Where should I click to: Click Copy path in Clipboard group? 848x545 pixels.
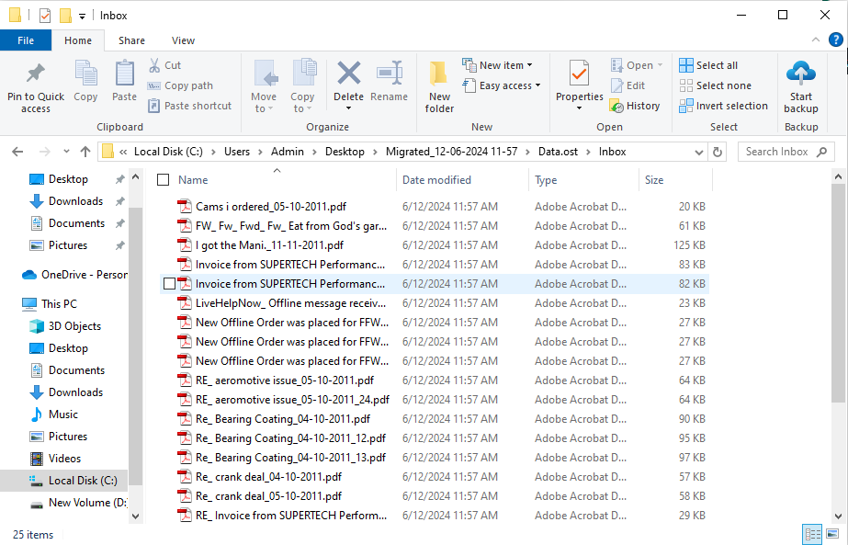click(181, 85)
